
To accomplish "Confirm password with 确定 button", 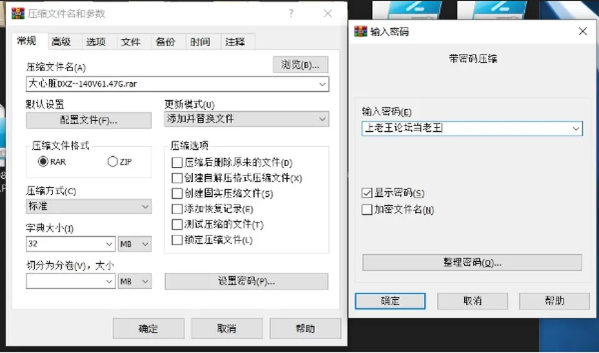I will tap(390, 301).
